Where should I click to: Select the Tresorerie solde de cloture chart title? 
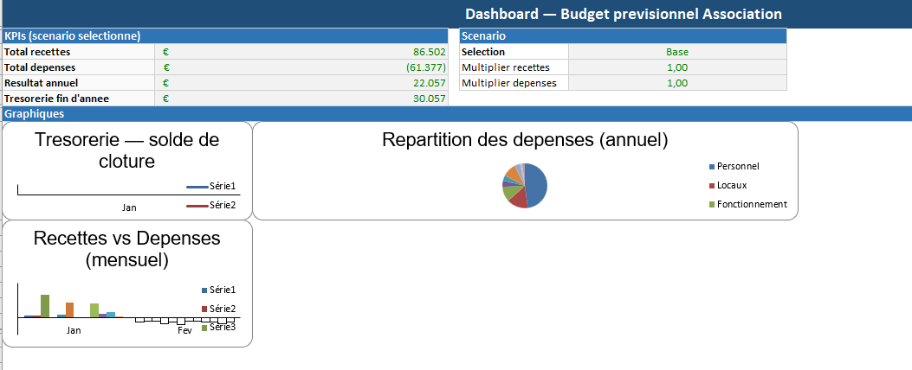pos(127,150)
